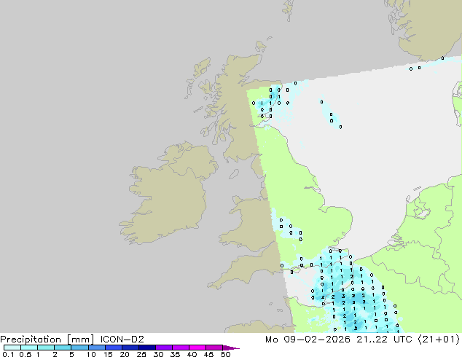462x357 pixels.
Task: Click the "0.5" legend scale label
Action: [25, 354]
